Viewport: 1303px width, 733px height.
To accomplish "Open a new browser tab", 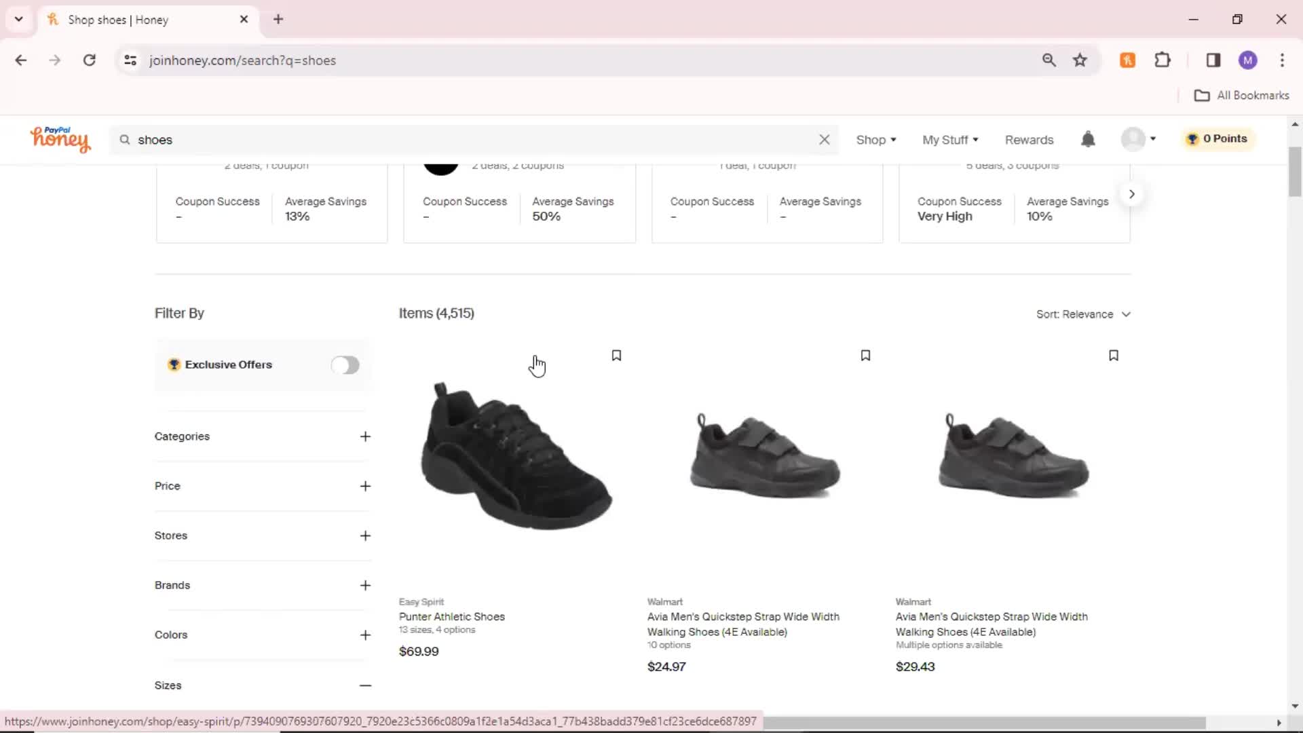I will coord(278,20).
